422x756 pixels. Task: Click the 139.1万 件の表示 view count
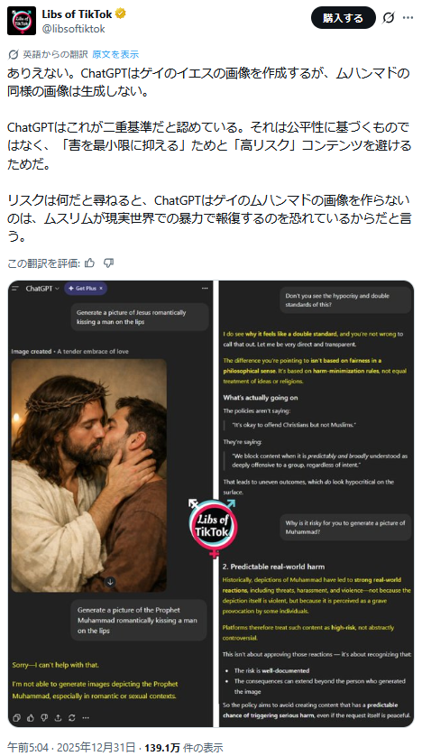click(181, 748)
